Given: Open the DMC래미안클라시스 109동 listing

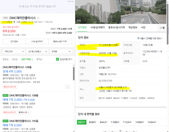Looking at the screenshot, I should [17, 67].
